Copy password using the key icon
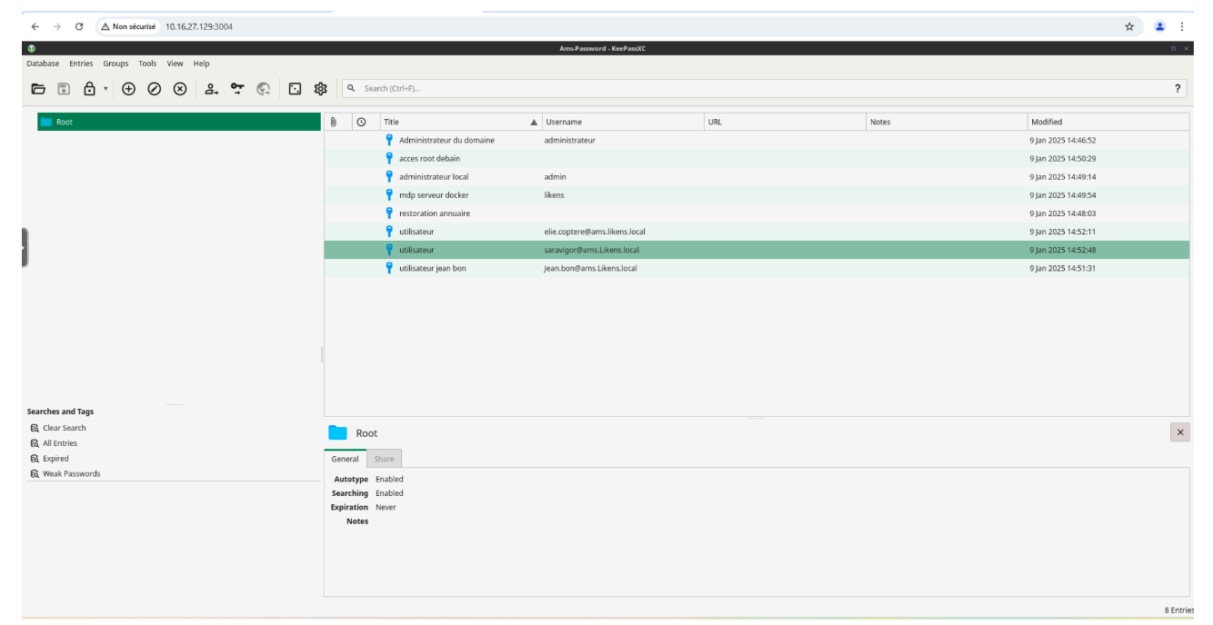The height and width of the screenshot is (625, 1213). pos(237,89)
